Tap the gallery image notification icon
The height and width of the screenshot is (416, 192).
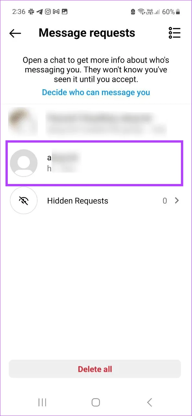(x=65, y=12)
